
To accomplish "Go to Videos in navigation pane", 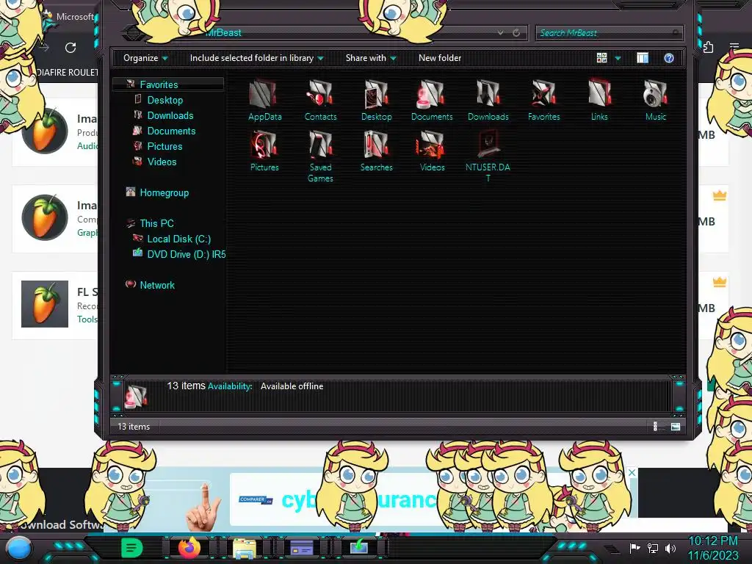I will [x=162, y=162].
